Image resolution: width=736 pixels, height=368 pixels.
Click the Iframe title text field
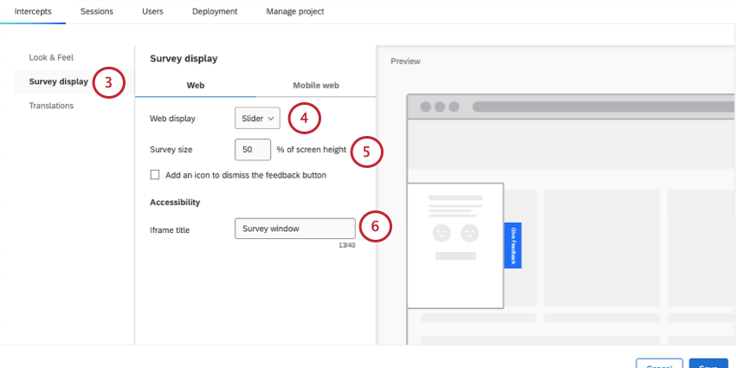(294, 229)
